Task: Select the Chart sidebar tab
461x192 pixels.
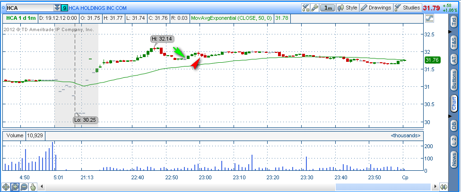Action: point(454,104)
